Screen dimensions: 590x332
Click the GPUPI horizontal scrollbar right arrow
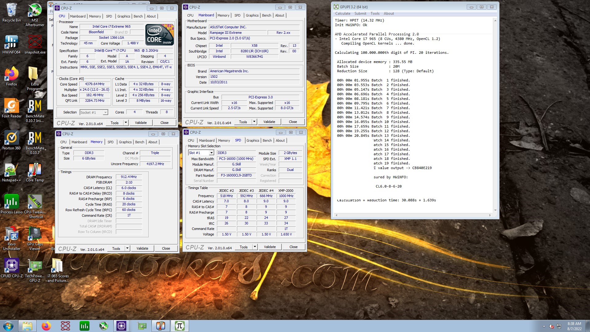click(490, 215)
